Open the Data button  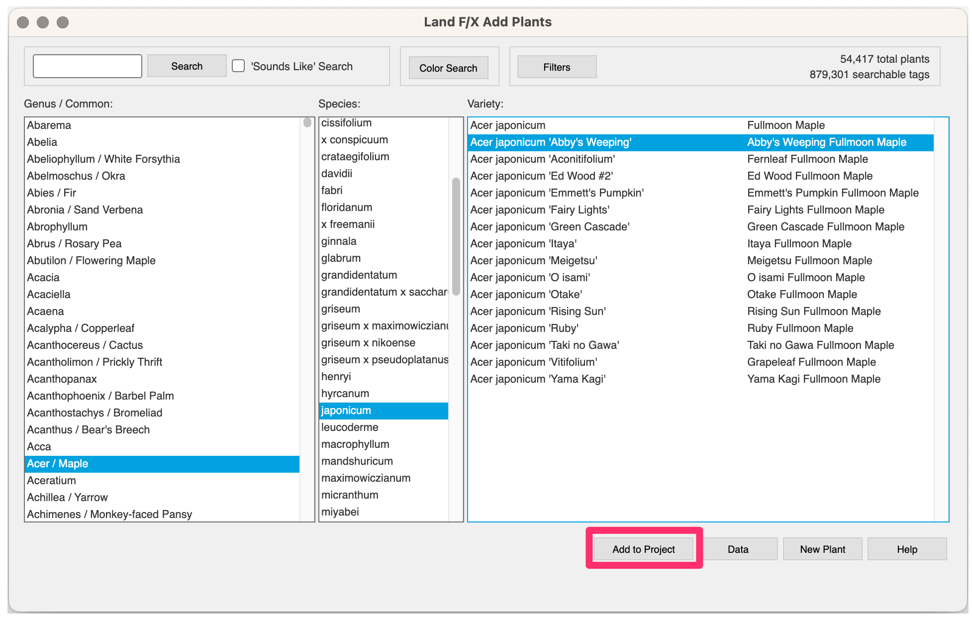coord(738,549)
